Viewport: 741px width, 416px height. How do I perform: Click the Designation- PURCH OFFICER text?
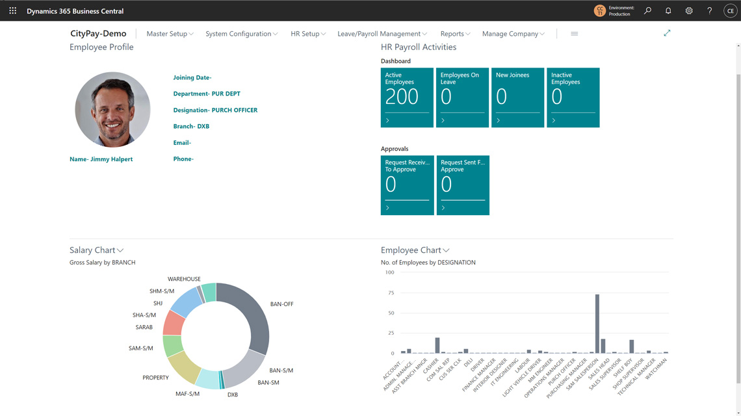[215, 110]
